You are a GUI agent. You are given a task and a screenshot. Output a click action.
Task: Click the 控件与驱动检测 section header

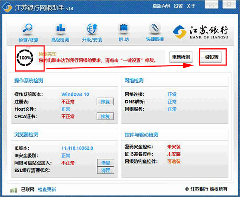[x=141, y=135]
